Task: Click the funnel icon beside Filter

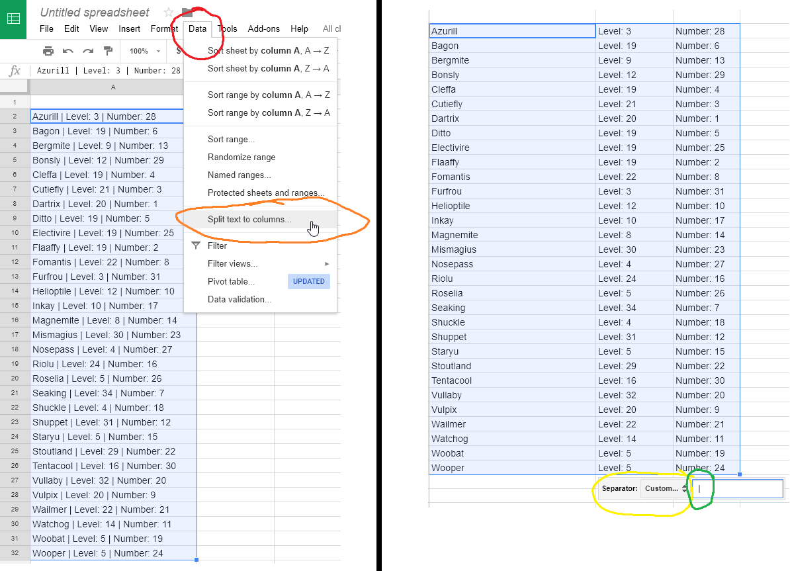Action: 196,246
